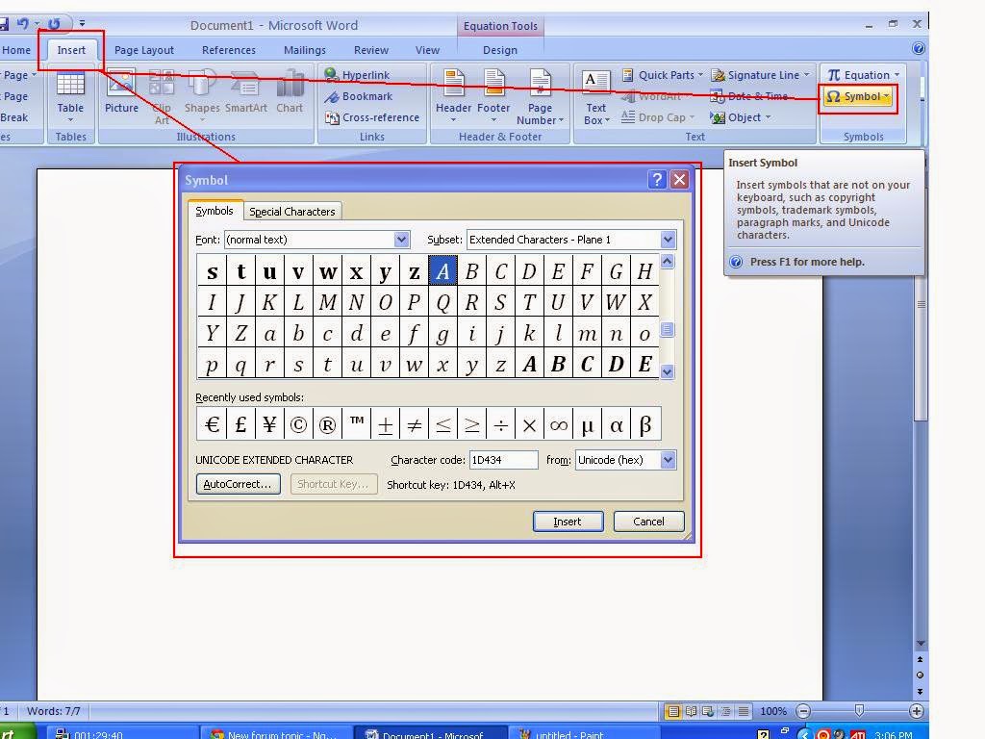The width and height of the screenshot is (985, 739).
Task: Select the infinity symbol in recently used row
Action: coord(559,423)
